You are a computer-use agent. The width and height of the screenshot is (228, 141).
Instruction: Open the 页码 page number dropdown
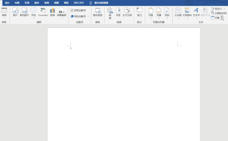(x=167, y=13)
